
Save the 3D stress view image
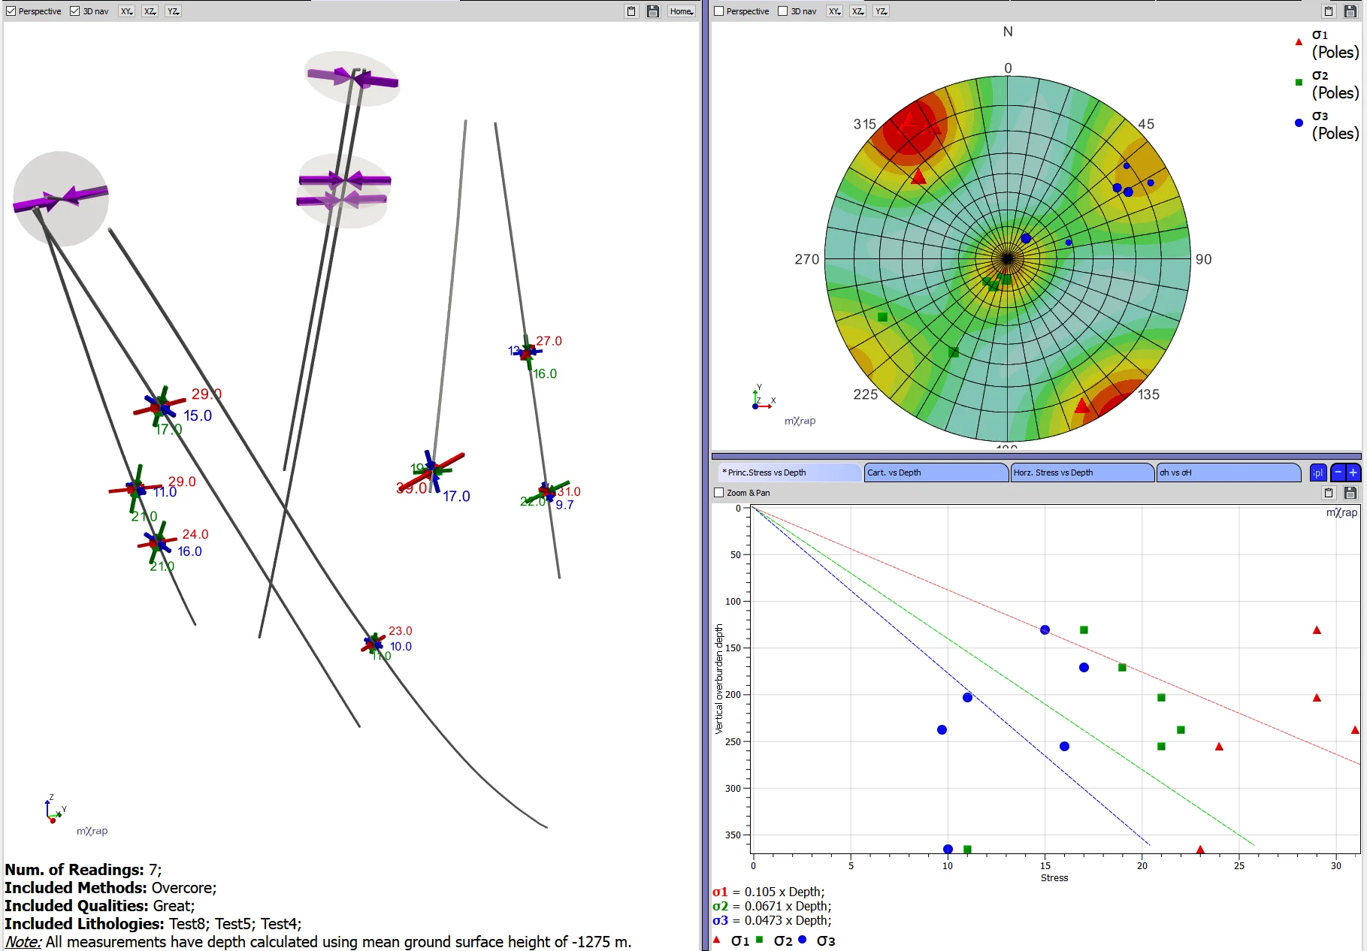(653, 11)
